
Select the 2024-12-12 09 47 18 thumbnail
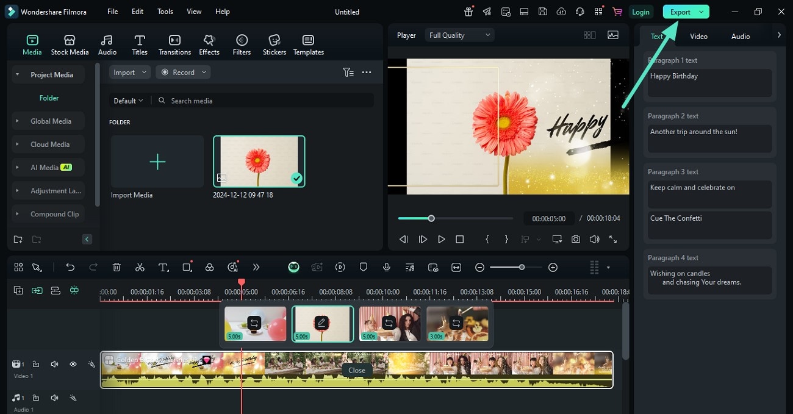pos(259,162)
